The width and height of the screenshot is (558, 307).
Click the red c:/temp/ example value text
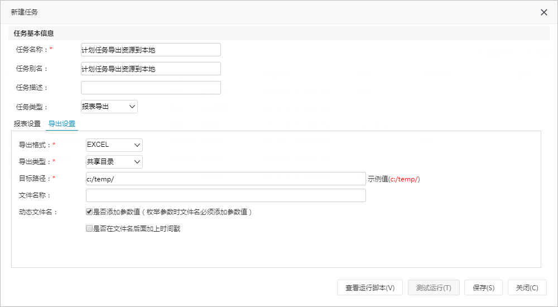(x=404, y=179)
